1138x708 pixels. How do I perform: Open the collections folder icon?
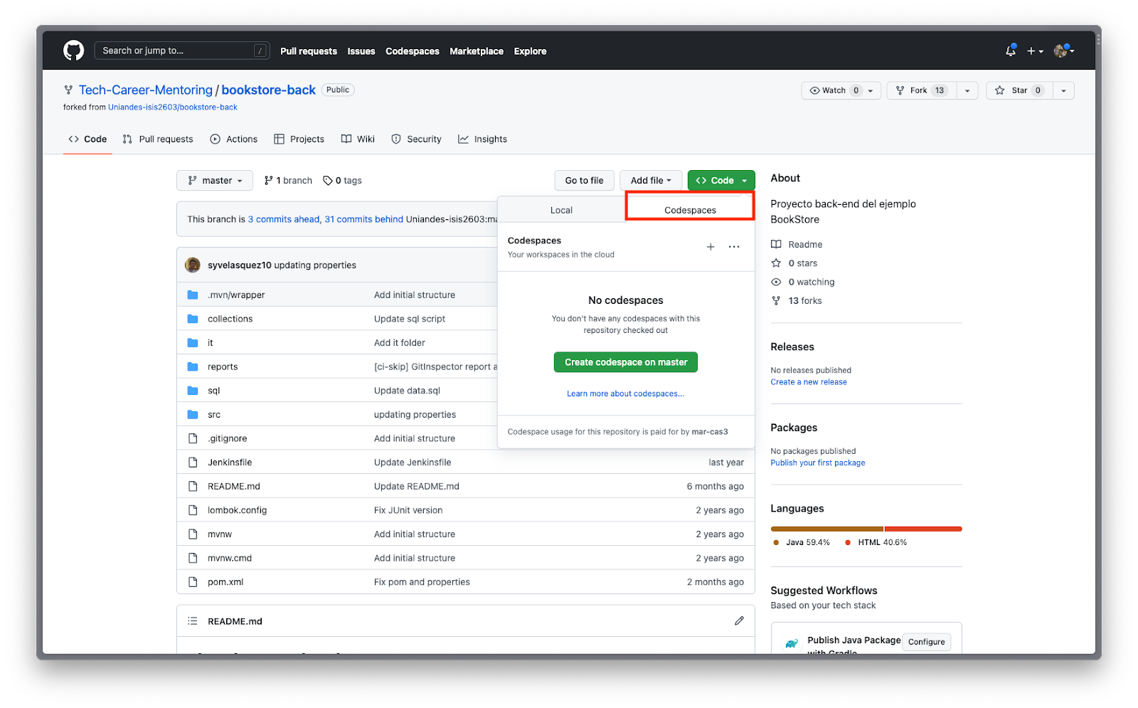[x=192, y=319]
